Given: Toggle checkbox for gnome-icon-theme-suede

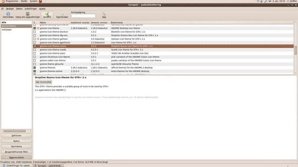Looking at the screenshot, I should [34, 50].
